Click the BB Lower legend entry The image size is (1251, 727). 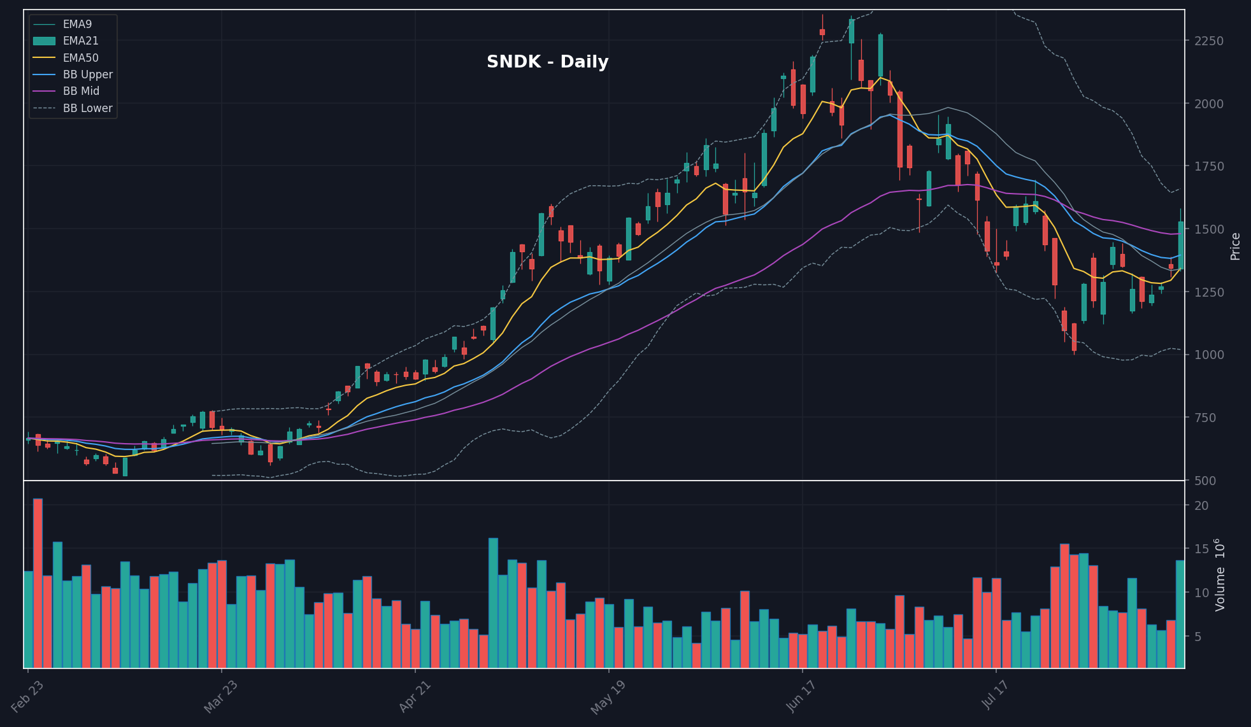[x=73, y=108]
